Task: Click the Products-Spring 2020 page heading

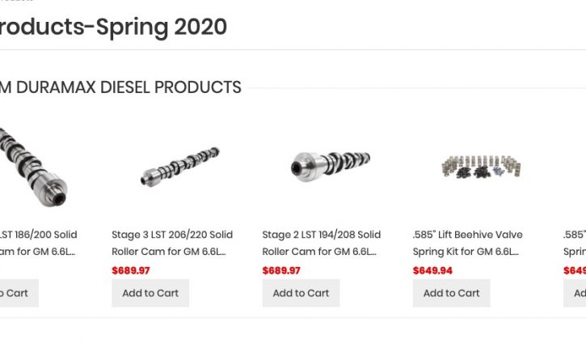Action: pyautogui.click(x=113, y=27)
